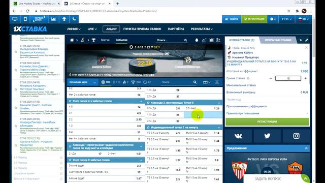Collapse all markets icon at filter bar end
The width and height of the screenshot is (325, 183).
(217, 82)
